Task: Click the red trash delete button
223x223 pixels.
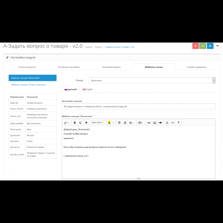Action: (196, 46)
